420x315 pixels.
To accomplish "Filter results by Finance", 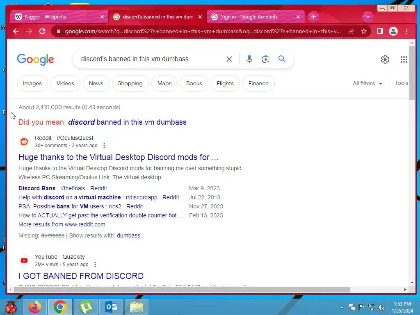I will 258,84.
